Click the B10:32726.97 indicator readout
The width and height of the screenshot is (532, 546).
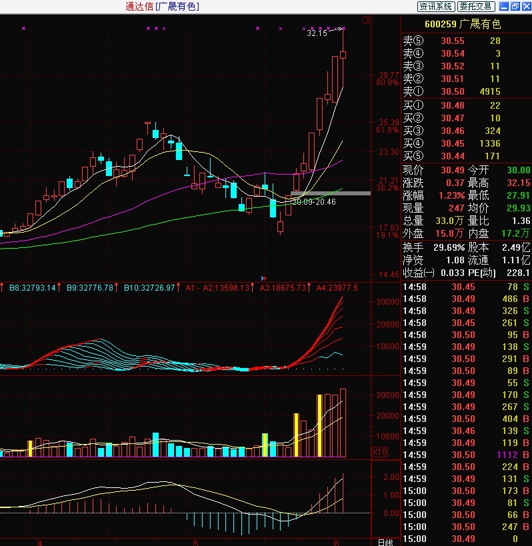click(x=149, y=287)
